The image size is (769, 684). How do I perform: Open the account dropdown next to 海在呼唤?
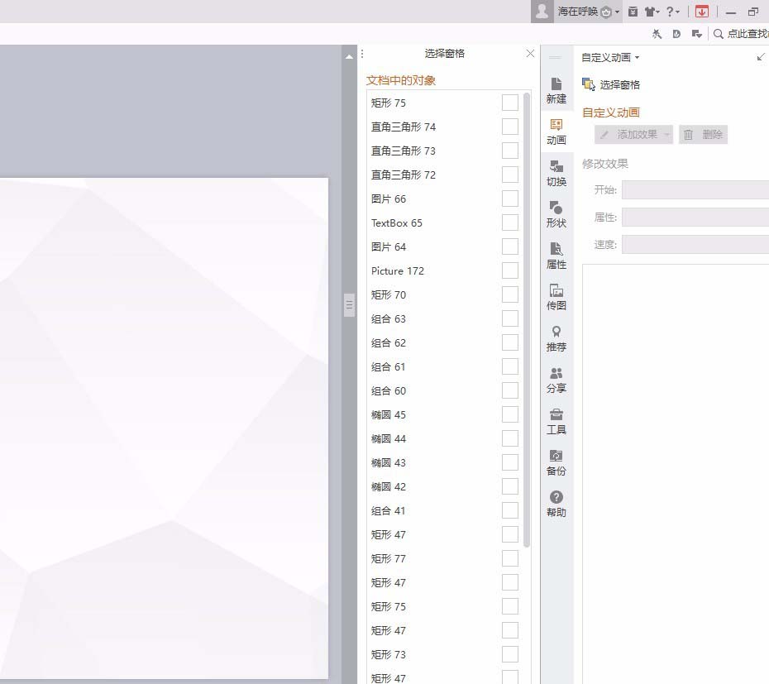click(x=617, y=12)
